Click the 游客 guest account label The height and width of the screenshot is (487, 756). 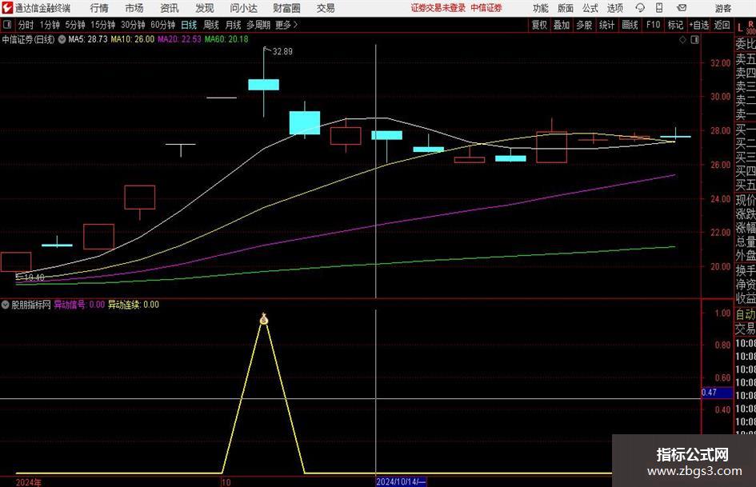723,8
